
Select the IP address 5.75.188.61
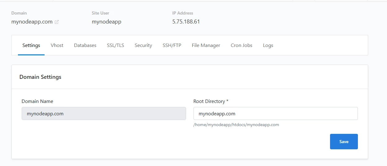pyautogui.click(x=186, y=22)
